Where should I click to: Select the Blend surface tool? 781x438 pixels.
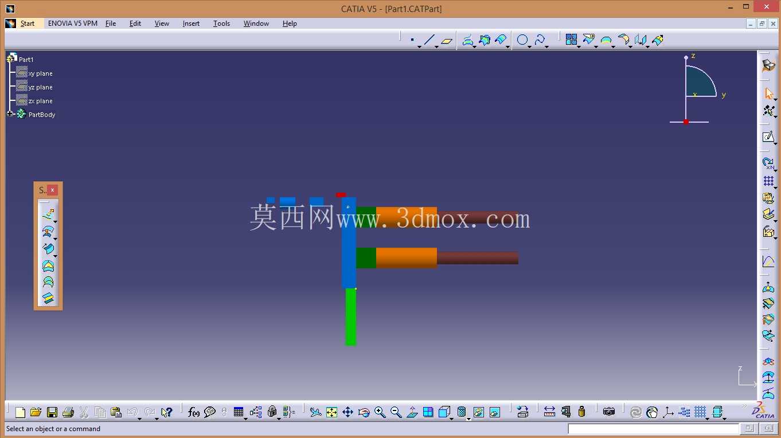coord(48,298)
